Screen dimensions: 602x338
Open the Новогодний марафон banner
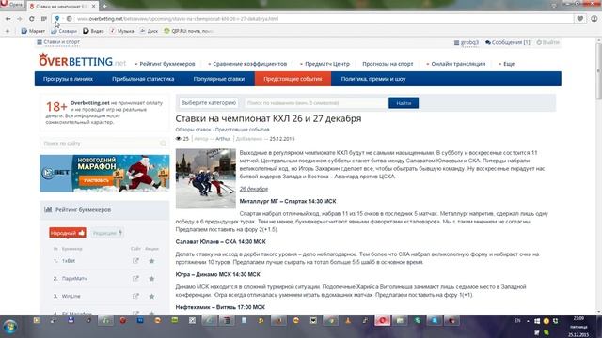[104, 174]
